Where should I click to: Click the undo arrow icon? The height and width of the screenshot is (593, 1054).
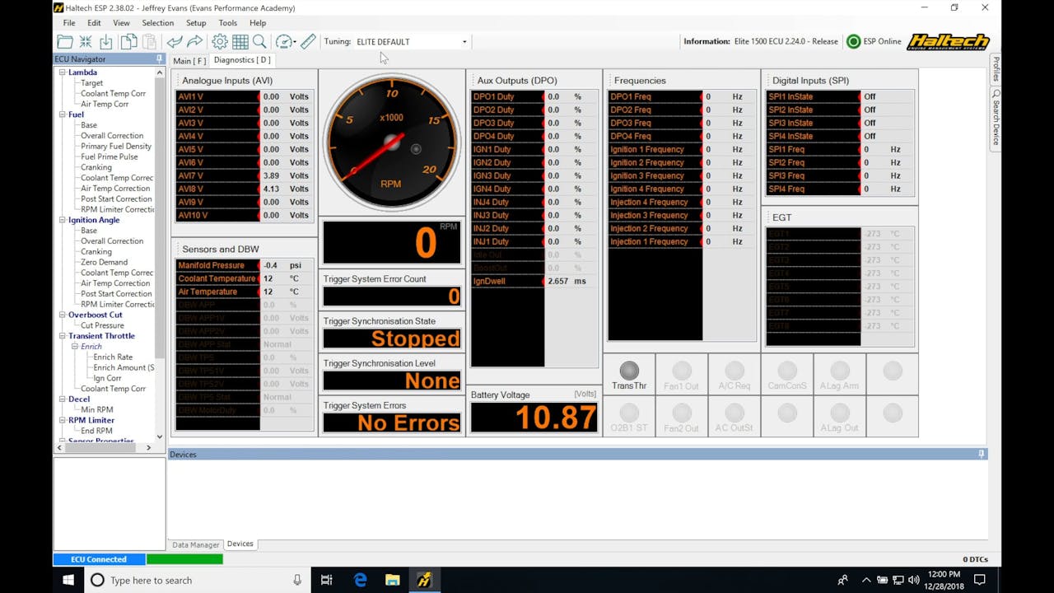(175, 42)
